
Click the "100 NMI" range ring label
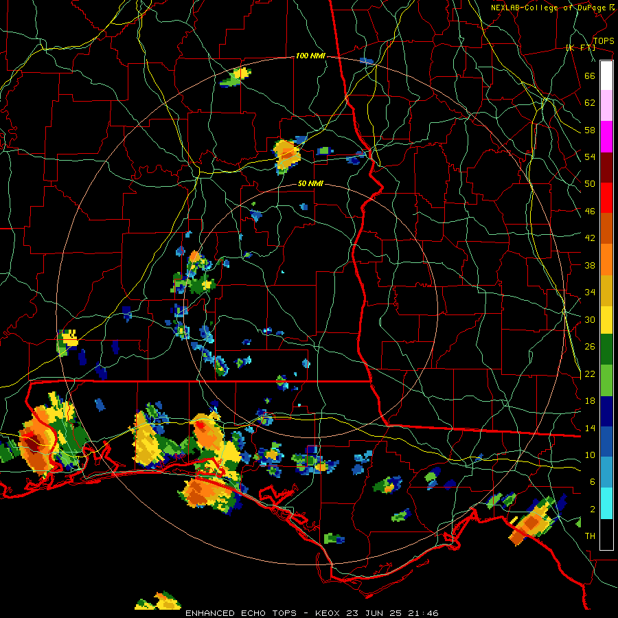pyautogui.click(x=310, y=56)
